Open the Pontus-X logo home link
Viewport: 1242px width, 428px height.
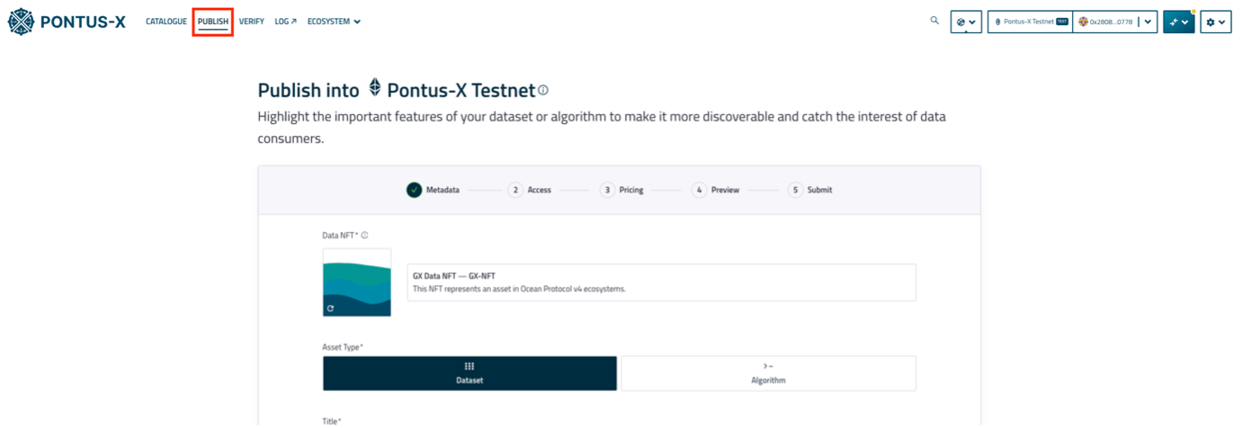67,21
